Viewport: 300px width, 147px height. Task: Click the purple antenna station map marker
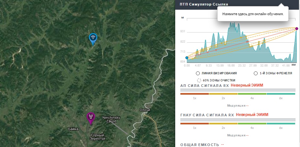tap(91, 118)
